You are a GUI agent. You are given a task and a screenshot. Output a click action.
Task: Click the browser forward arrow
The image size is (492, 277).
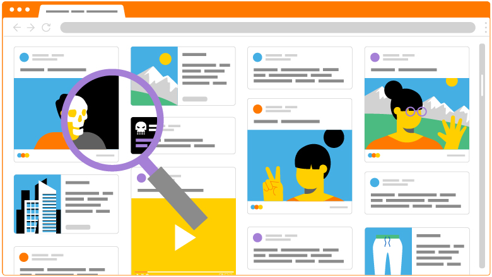(x=31, y=28)
